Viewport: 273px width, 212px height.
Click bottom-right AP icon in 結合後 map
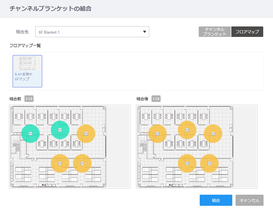(209, 163)
